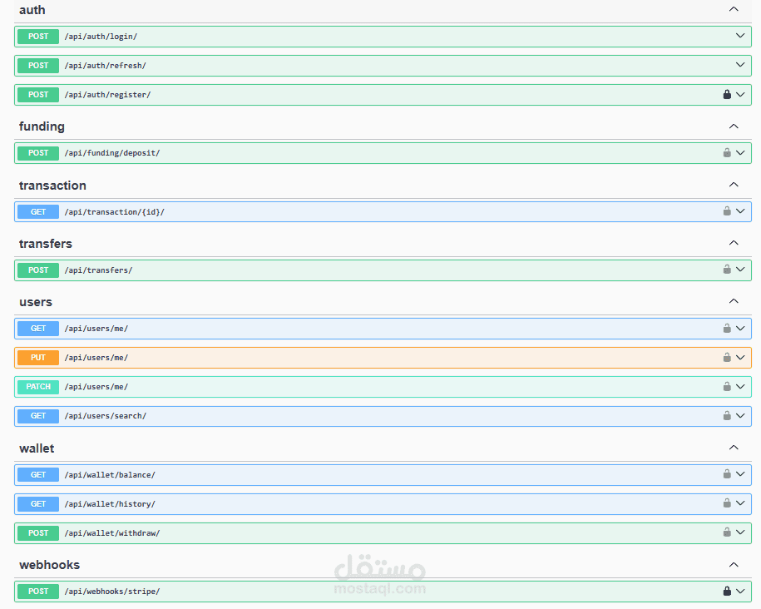Image resolution: width=761 pixels, height=609 pixels.
Task: Click the GET badge for /api/wallet/balance/
Action: 38,474
